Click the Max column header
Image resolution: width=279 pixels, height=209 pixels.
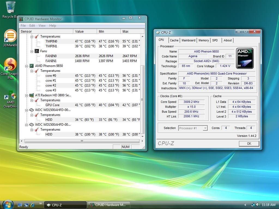132,31
